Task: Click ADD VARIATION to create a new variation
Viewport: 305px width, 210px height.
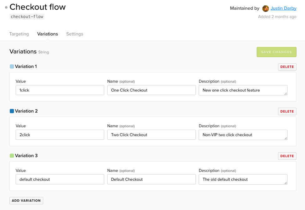Action: tap(26, 200)
